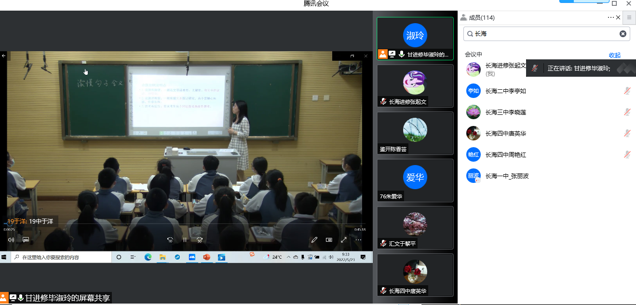Open the video player app on shared taskbar
This screenshot has width=636, height=305.
pyautogui.click(x=221, y=257)
